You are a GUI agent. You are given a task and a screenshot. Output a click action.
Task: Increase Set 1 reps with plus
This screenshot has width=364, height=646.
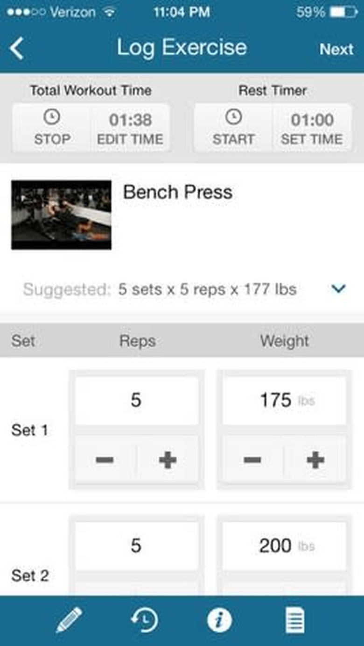click(168, 460)
